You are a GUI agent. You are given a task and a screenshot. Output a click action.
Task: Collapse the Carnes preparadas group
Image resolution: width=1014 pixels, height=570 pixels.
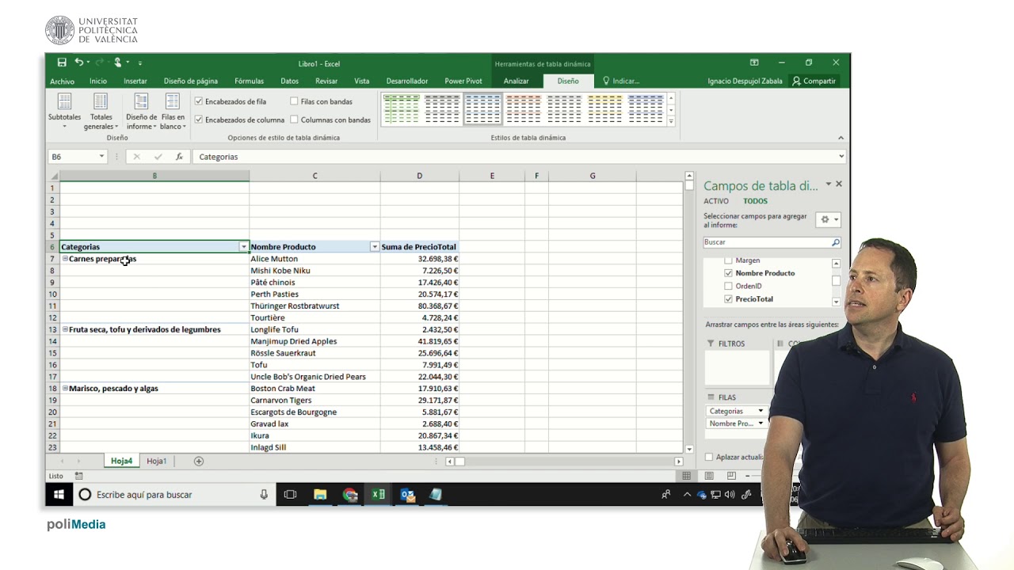(x=65, y=259)
